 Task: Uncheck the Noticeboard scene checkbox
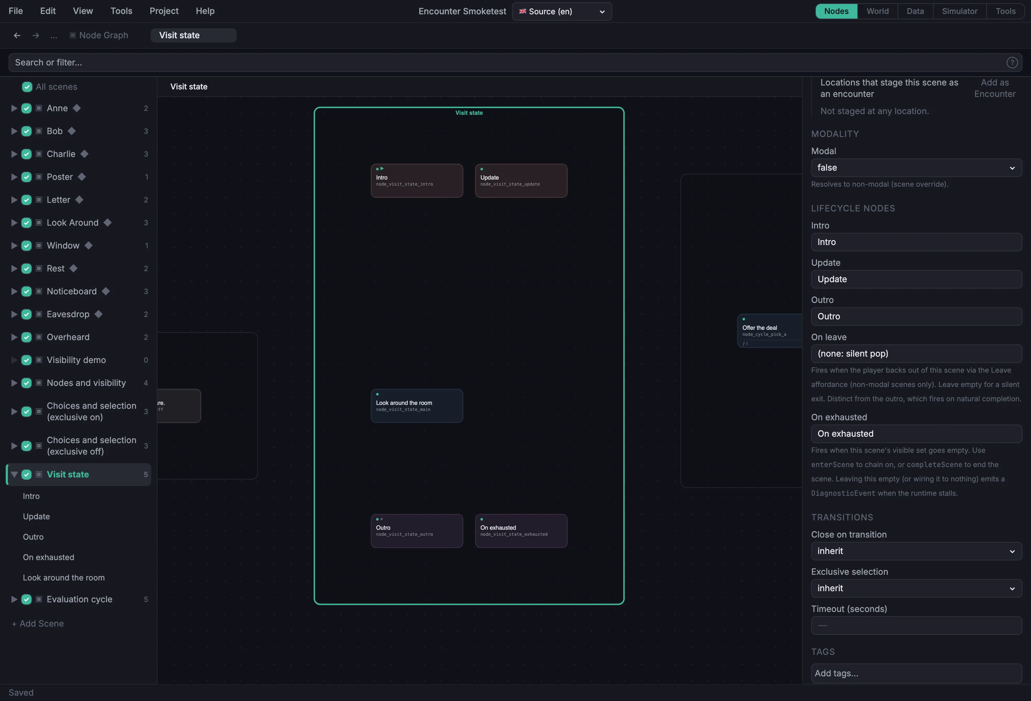(x=26, y=291)
